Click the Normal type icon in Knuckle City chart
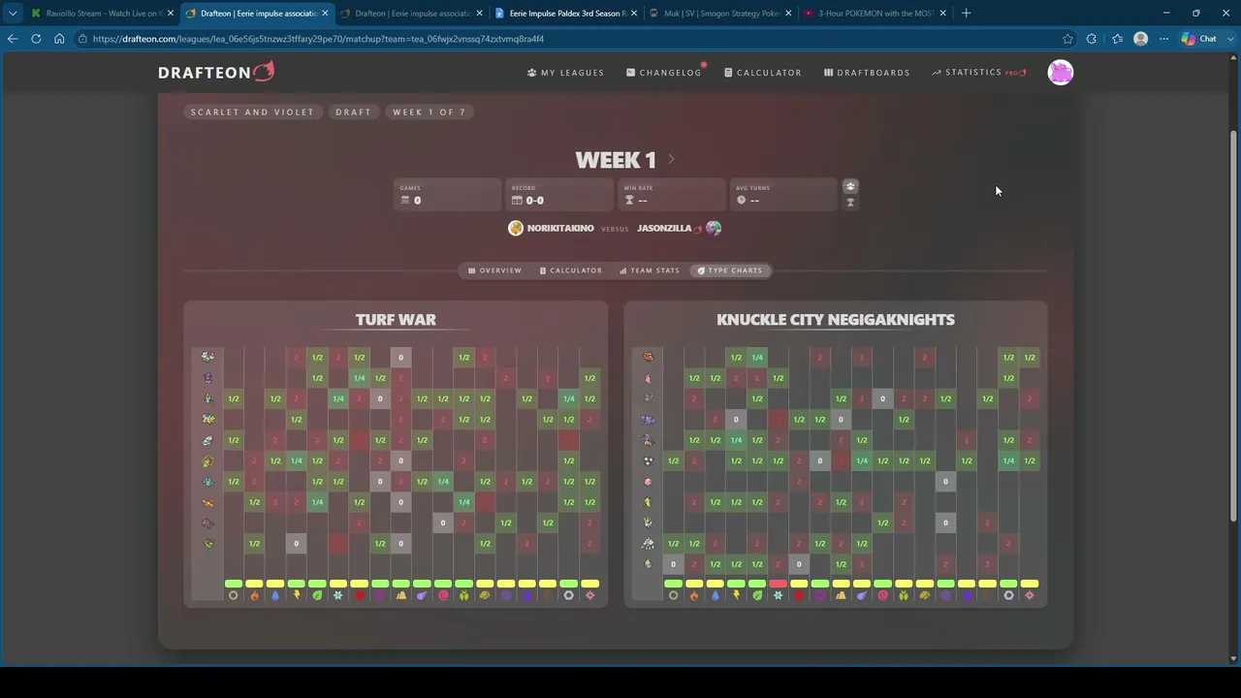The height and width of the screenshot is (698, 1241). click(x=673, y=595)
